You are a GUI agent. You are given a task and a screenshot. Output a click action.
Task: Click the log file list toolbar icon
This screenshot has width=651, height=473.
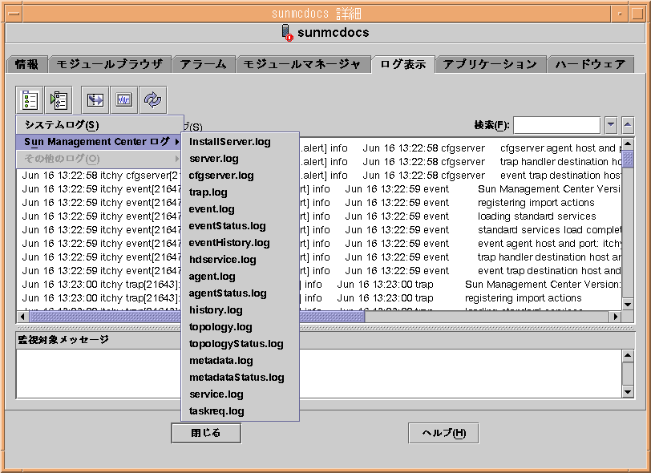tap(30, 100)
